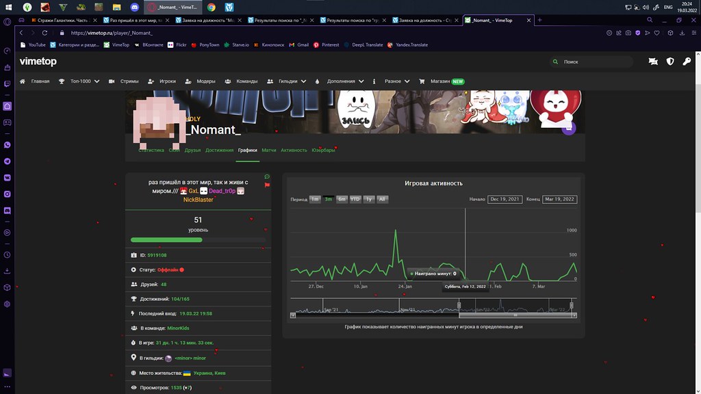Image resolution: width=701 pixels, height=394 pixels.
Task: Open the Pinterest bookmark
Action: point(326,44)
